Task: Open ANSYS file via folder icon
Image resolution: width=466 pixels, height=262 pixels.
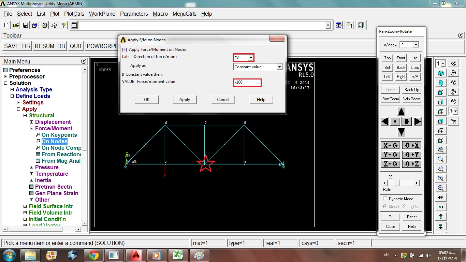Action: pos(16,25)
